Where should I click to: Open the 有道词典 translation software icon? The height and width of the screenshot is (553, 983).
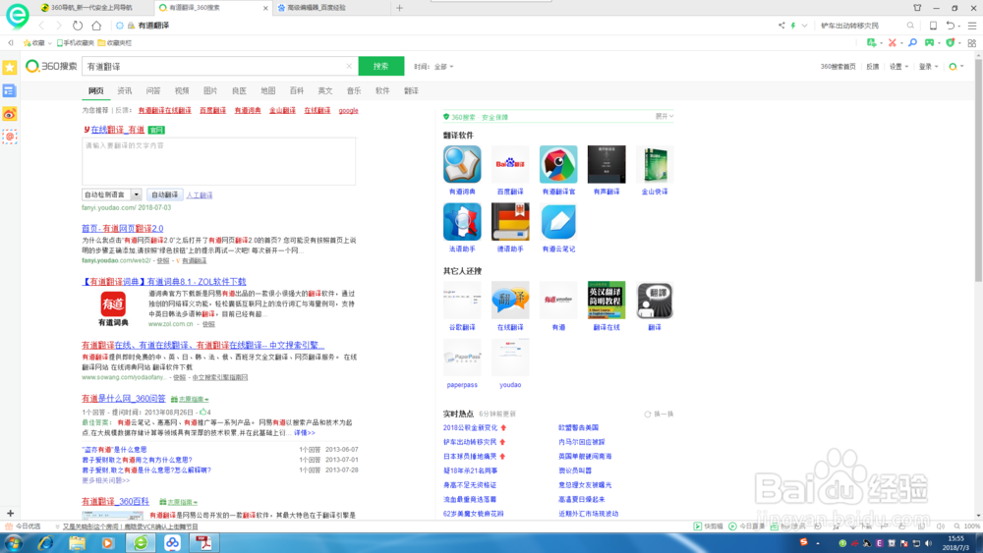pos(462,164)
